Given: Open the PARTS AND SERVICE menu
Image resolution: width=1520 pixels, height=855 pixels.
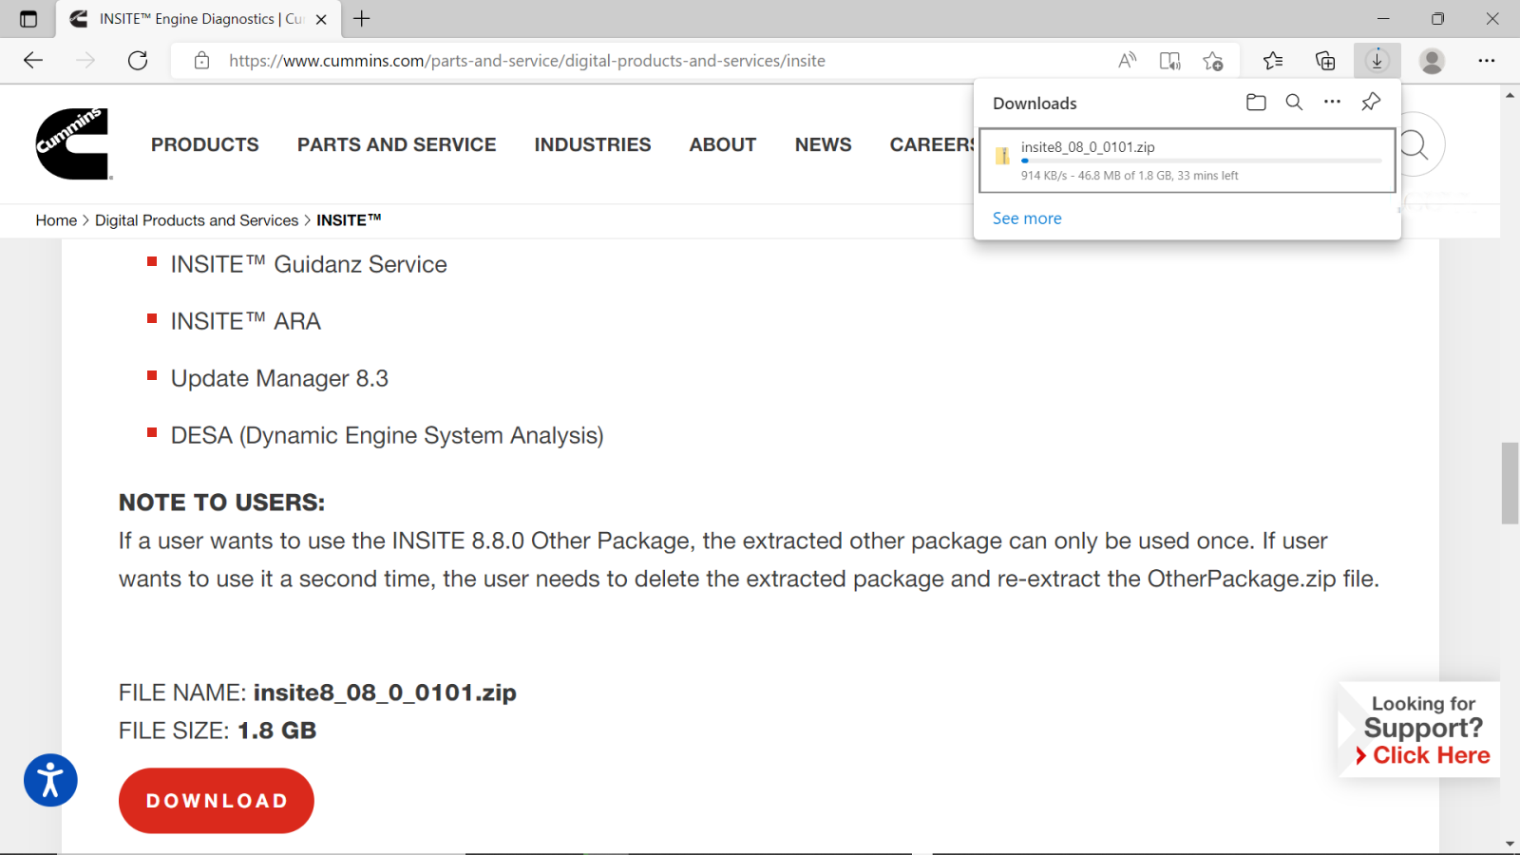Looking at the screenshot, I should coord(397,144).
